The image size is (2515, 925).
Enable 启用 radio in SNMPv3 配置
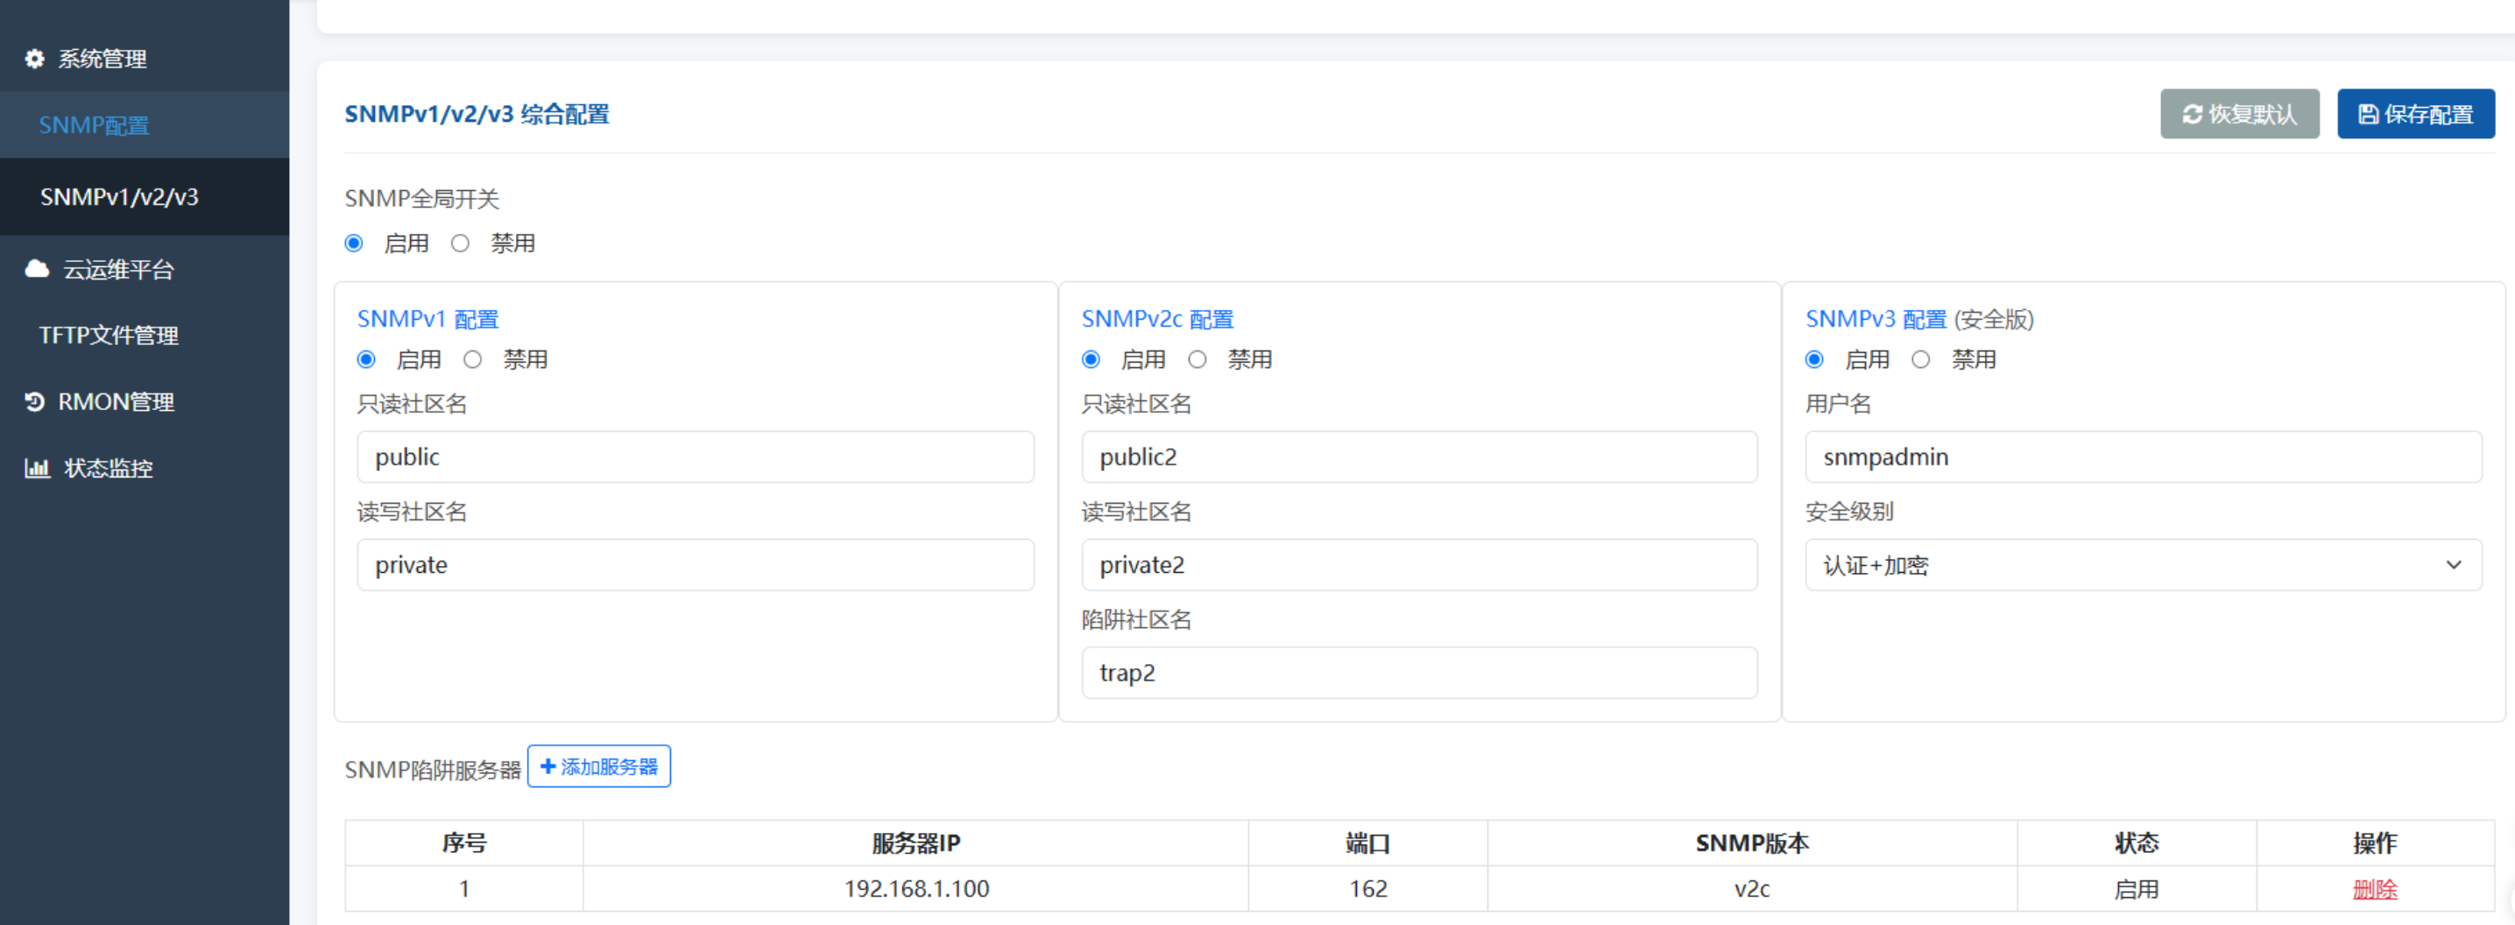[x=1814, y=359]
